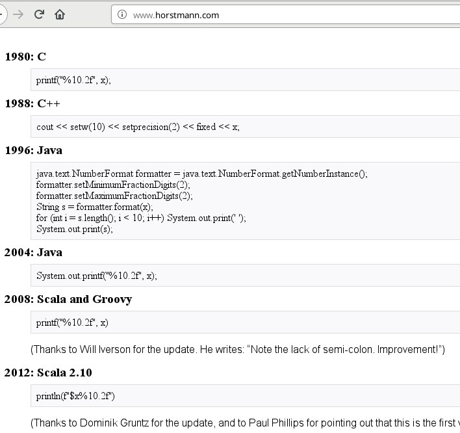Click the java.text.NumberFormat formatter code line
Viewport: 460px width, 433px height.
pos(202,174)
